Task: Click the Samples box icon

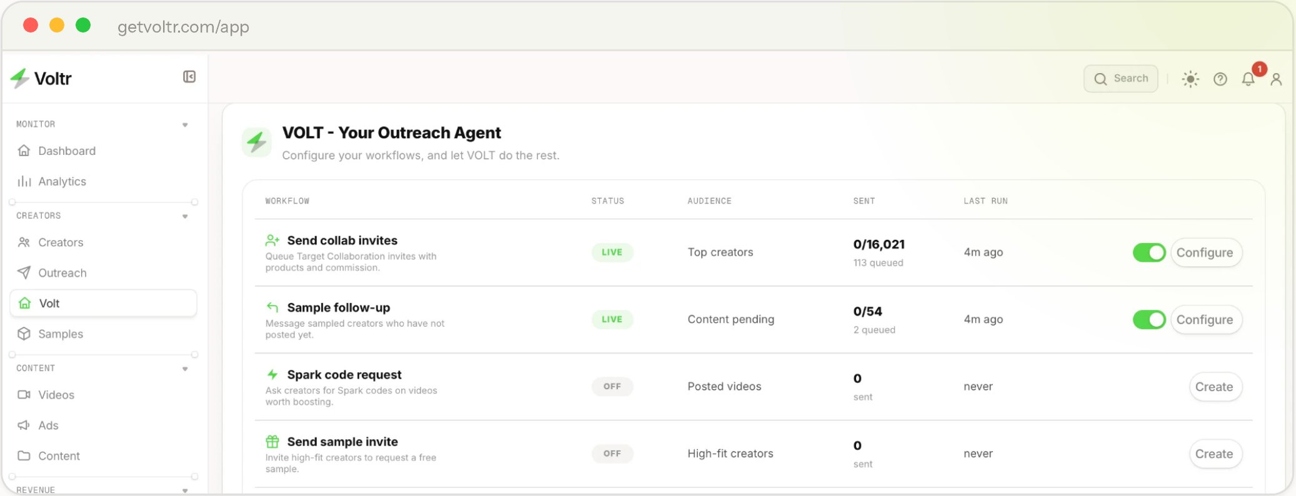Action: click(x=24, y=334)
